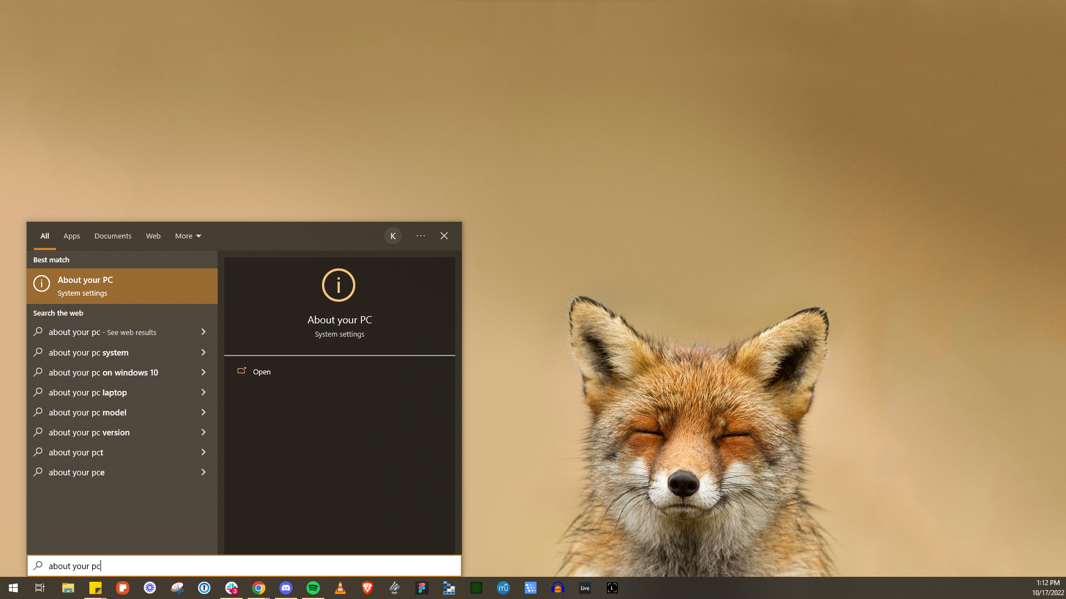Expand arrow for 'about your pct'

click(203, 452)
